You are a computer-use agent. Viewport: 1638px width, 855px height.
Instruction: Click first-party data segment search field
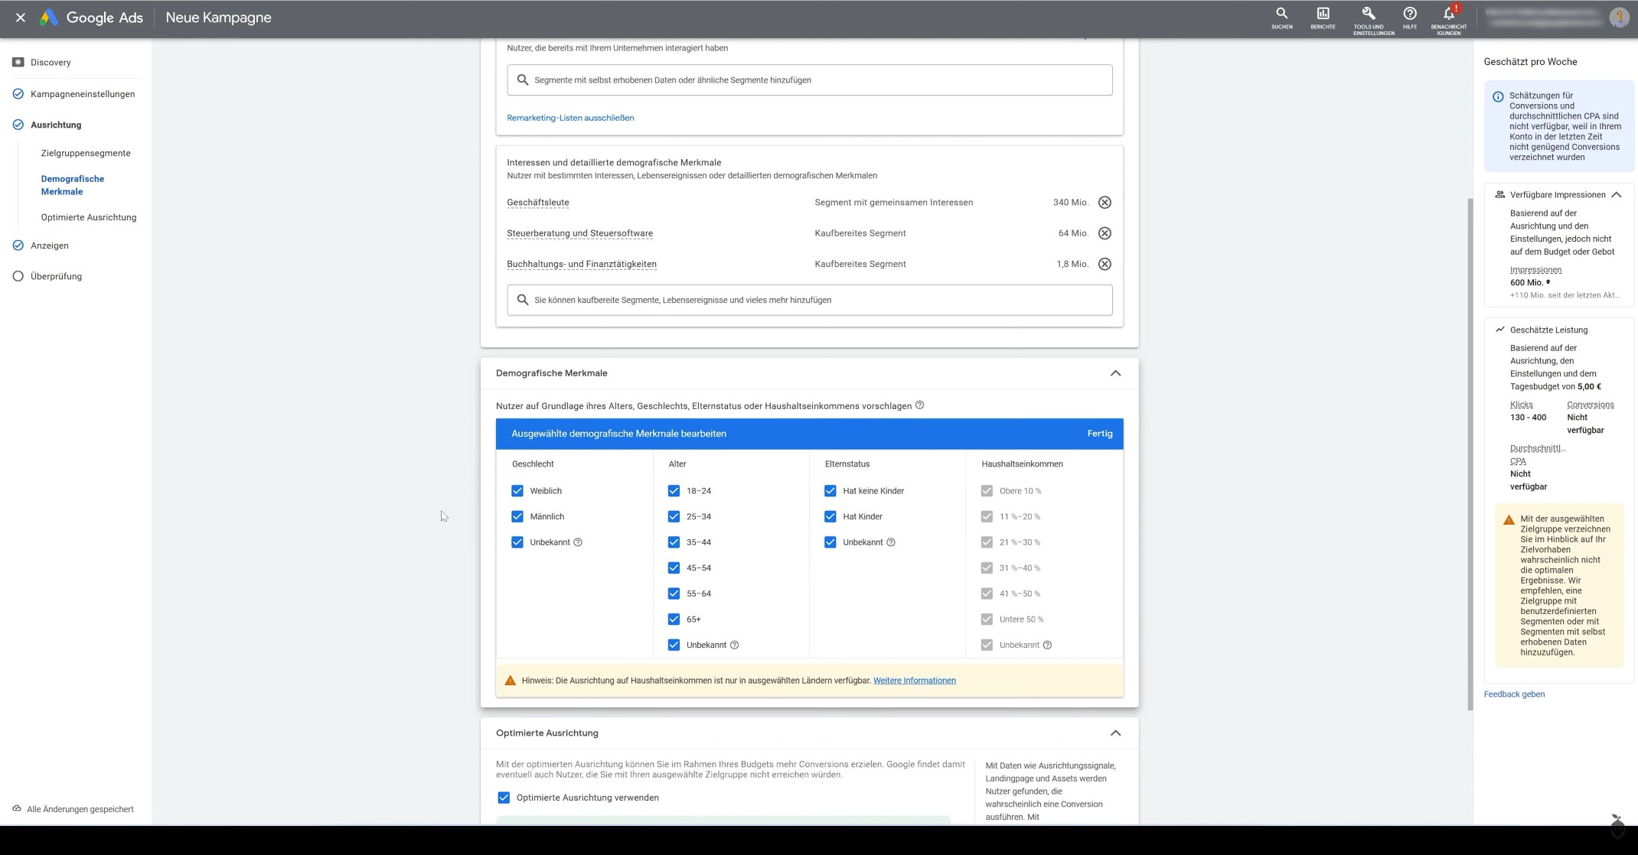(x=810, y=80)
